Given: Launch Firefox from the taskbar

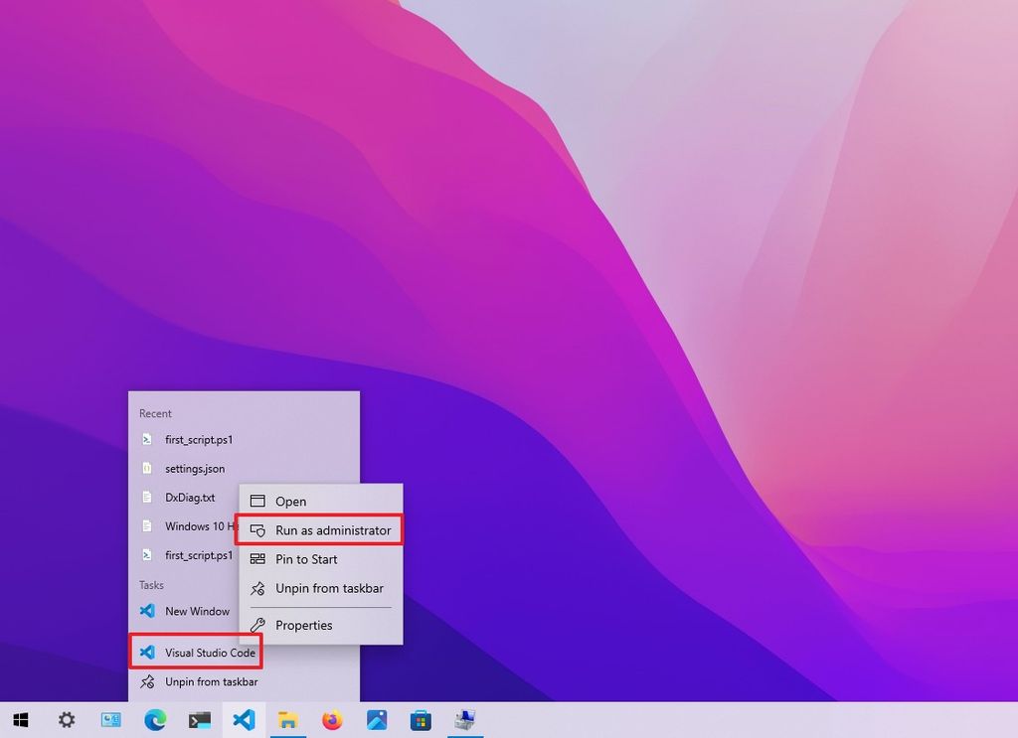Looking at the screenshot, I should (332, 719).
